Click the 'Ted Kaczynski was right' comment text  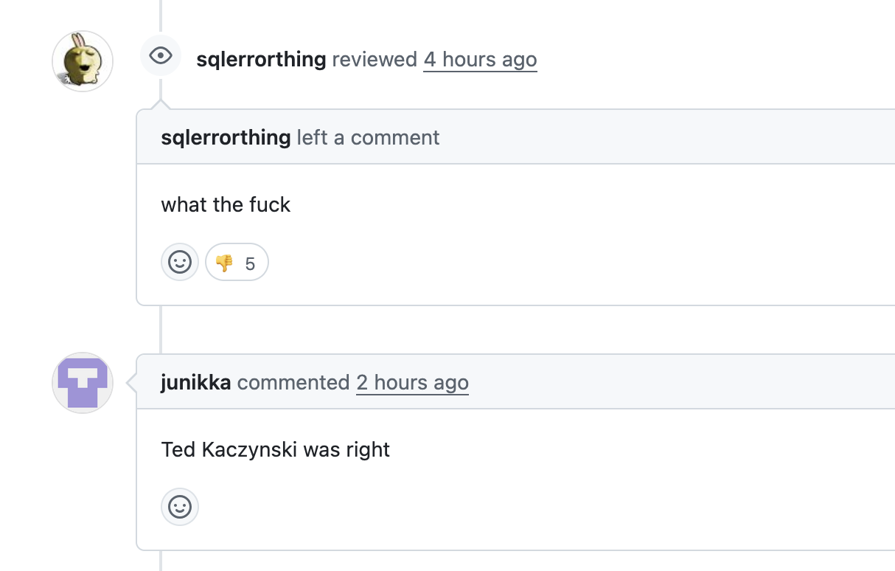click(275, 449)
